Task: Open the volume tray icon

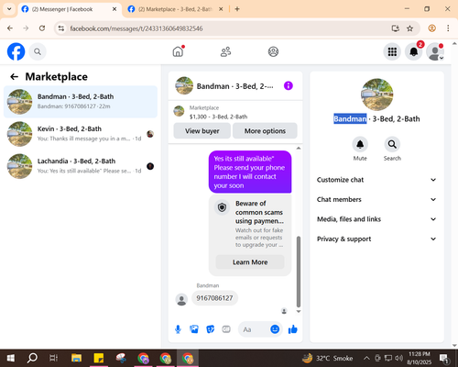Action: [x=398, y=358]
